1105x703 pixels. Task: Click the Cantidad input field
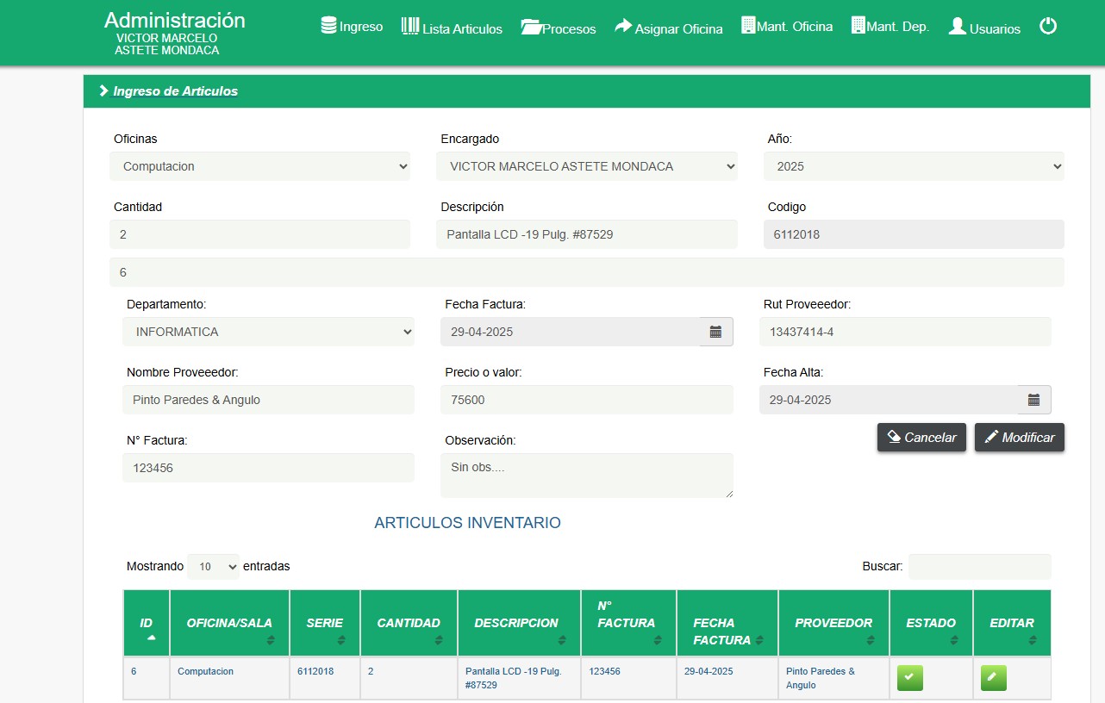(259, 234)
